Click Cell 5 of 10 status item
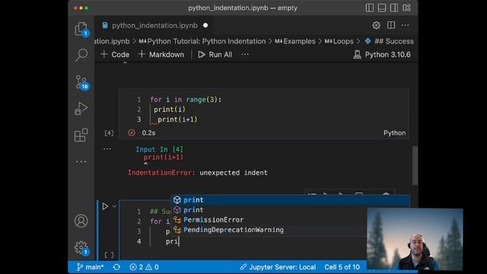The width and height of the screenshot is (487, 274). [x=342, y=267]
